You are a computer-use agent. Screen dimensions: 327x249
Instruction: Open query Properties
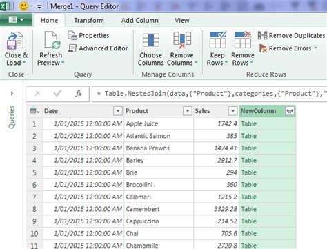pyautogui.click(x=88, y=35)
